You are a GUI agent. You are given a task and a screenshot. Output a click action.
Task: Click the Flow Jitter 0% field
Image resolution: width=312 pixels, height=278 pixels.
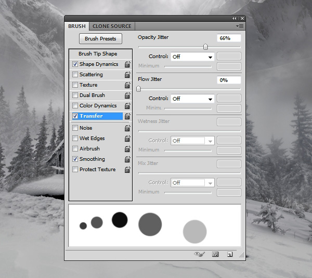(x=229, y=80)
